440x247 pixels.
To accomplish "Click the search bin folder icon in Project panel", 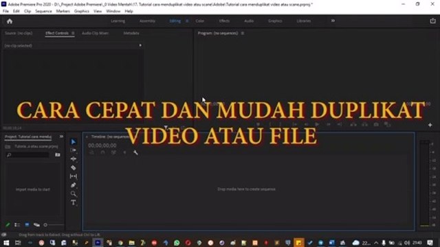I will point(58,154).
